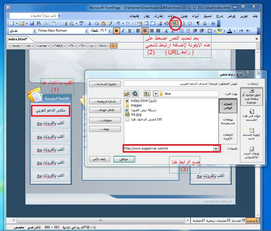Click the موافق (OK) button
This screenshot has height=231, width=271.
[x=124, y=159]
